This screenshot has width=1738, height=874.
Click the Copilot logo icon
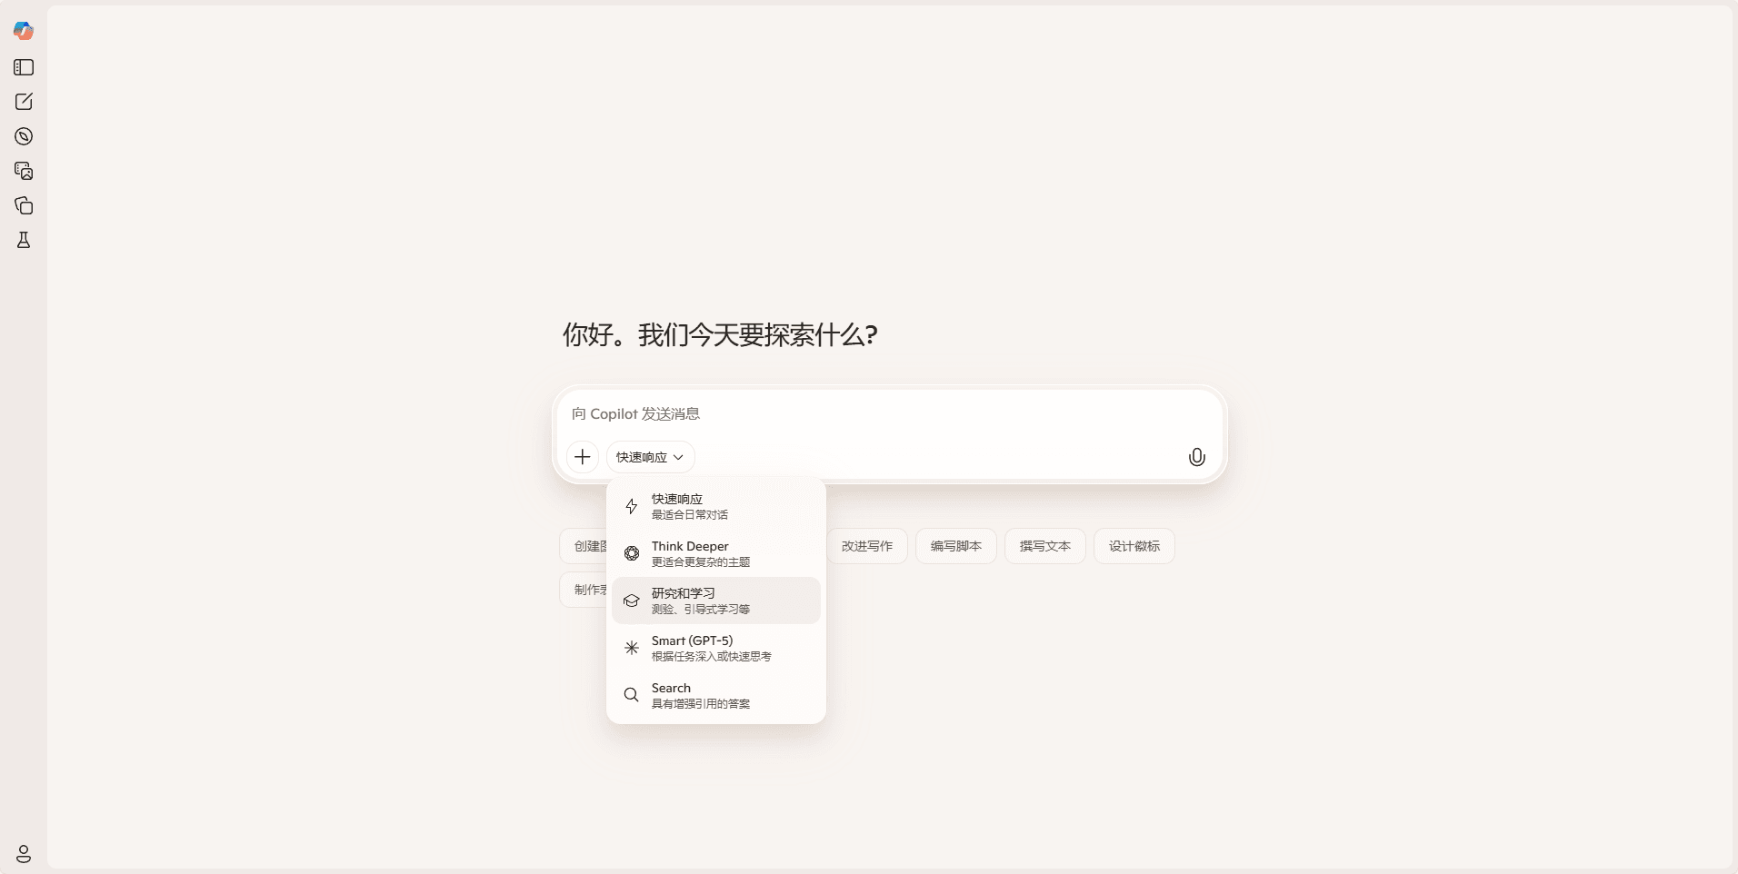pos(24,31)
